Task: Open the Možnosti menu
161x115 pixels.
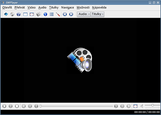Action: pos(83,8)
